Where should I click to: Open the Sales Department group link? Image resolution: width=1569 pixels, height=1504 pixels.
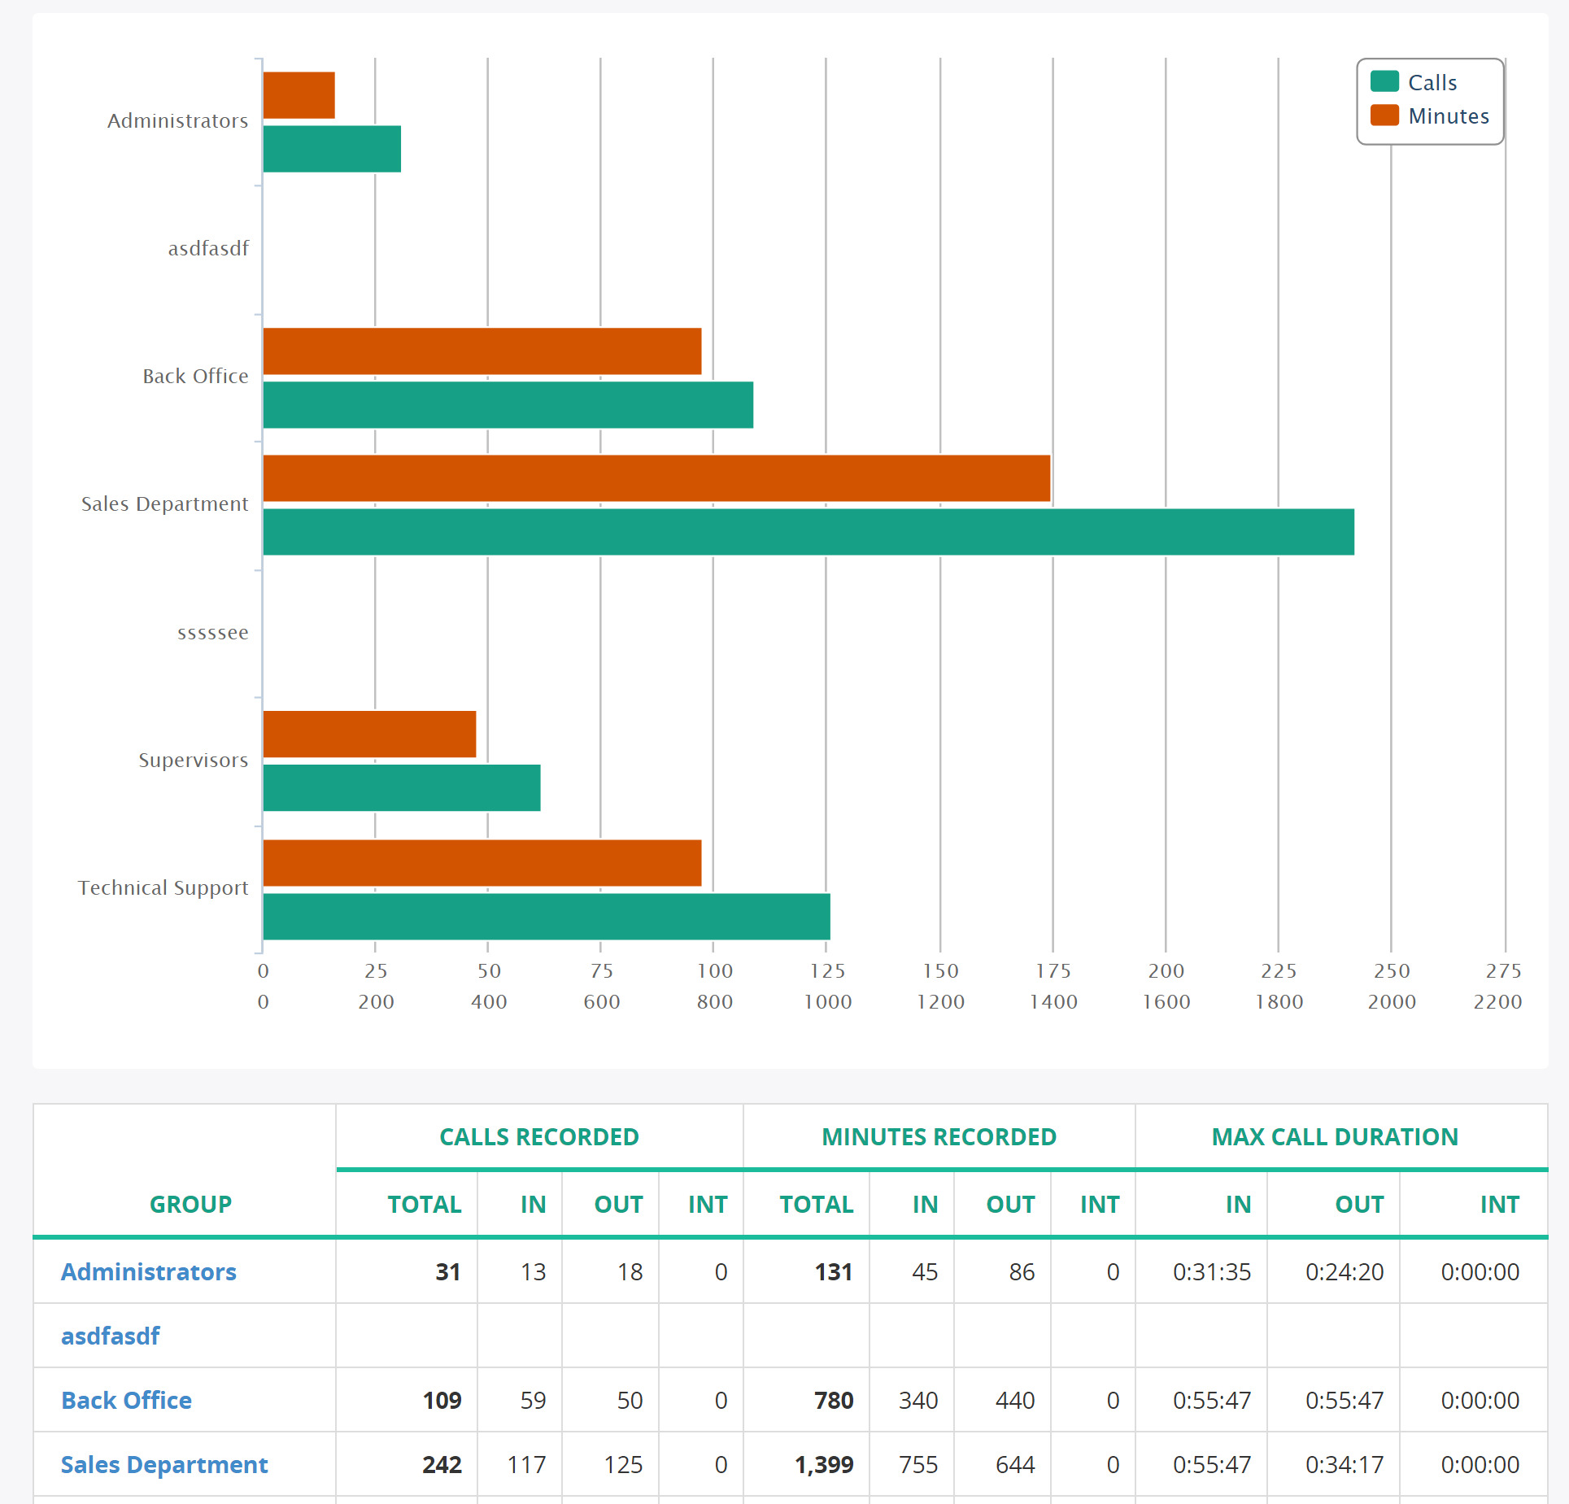coord(164,1464)
